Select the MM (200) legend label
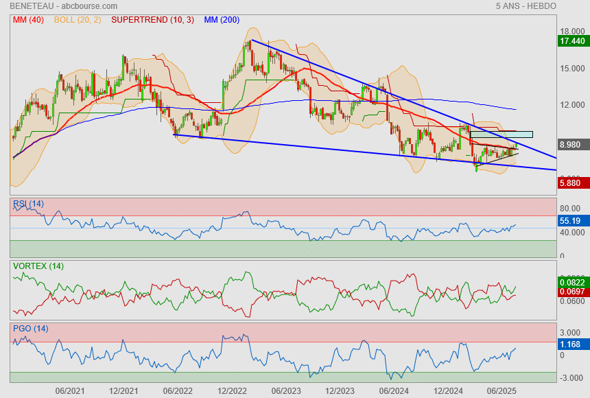Screen dimensions: 590x398 click(x=222, y=20)
